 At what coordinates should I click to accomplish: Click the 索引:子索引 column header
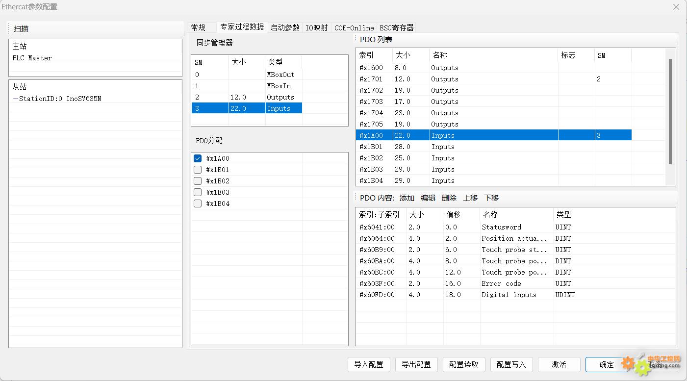pyautogui.click(x=381, y=215)
